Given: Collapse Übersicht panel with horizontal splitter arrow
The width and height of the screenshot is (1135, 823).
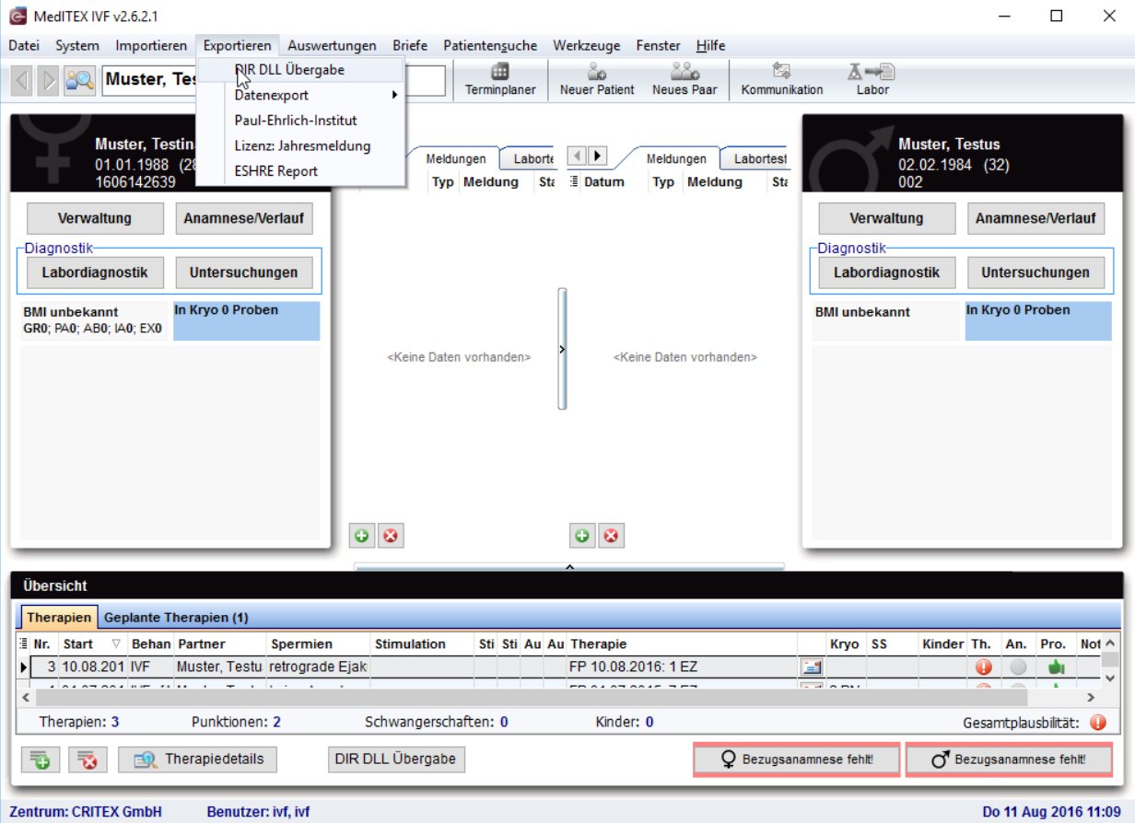Looking at the screenshot, I should coord(569,566).
